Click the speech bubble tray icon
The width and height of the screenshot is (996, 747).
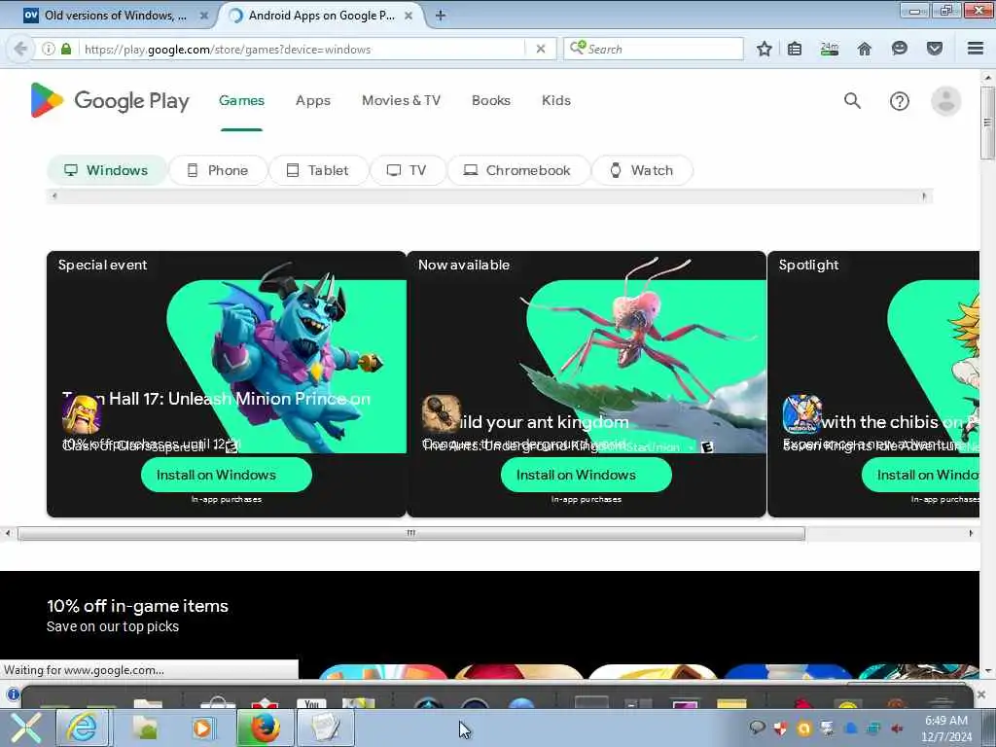click(x=757, y=728)
